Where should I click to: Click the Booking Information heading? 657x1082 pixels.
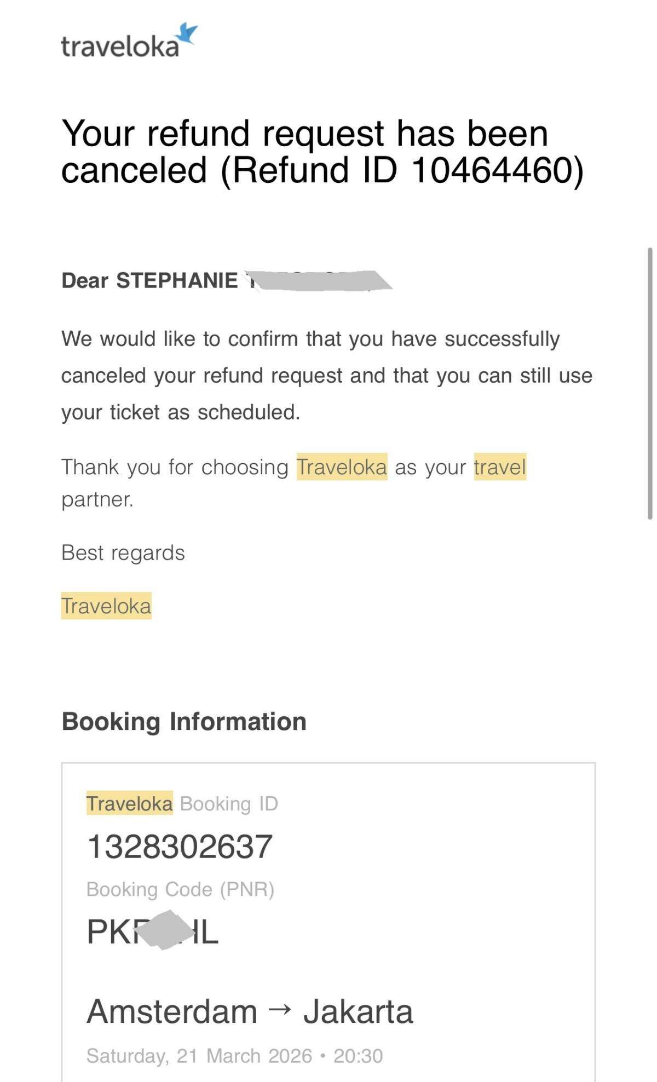pyautogui.click(x=184, y=722)
